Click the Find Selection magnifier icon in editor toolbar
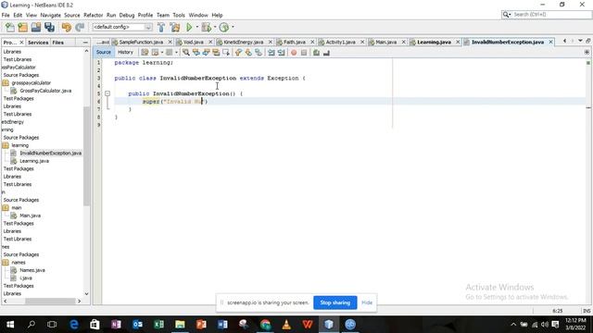 point(186,53)
